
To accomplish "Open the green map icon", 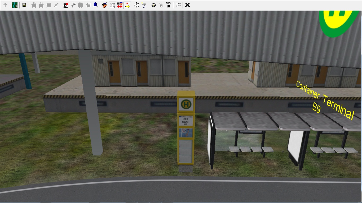I will point(15,5).
